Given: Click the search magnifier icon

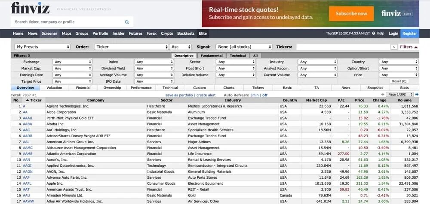Looking at the screenshot, I should point(127,22).
